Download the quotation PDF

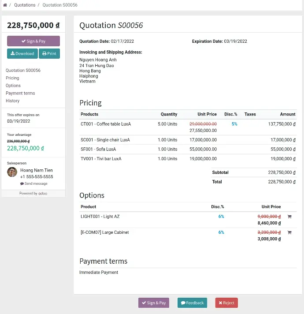(x=22, y=53)
